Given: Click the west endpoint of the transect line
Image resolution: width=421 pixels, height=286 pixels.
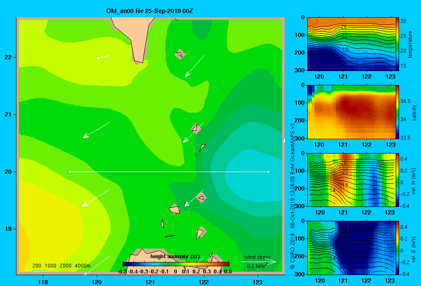Looking at the screenshot, I should [x=70, y=172].
